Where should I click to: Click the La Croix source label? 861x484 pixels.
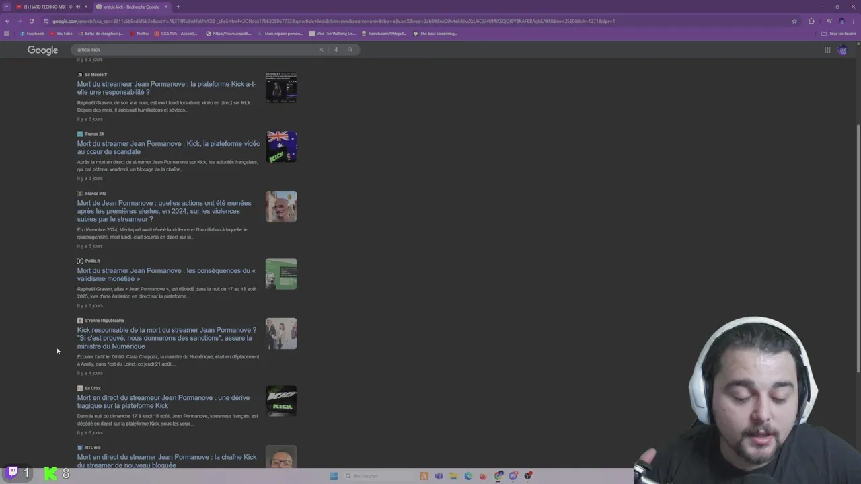click(93, 388)
